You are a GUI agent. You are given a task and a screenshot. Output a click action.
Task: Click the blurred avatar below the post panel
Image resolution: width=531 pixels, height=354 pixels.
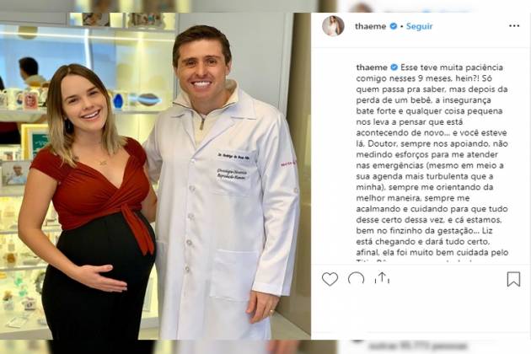[357, 342]
